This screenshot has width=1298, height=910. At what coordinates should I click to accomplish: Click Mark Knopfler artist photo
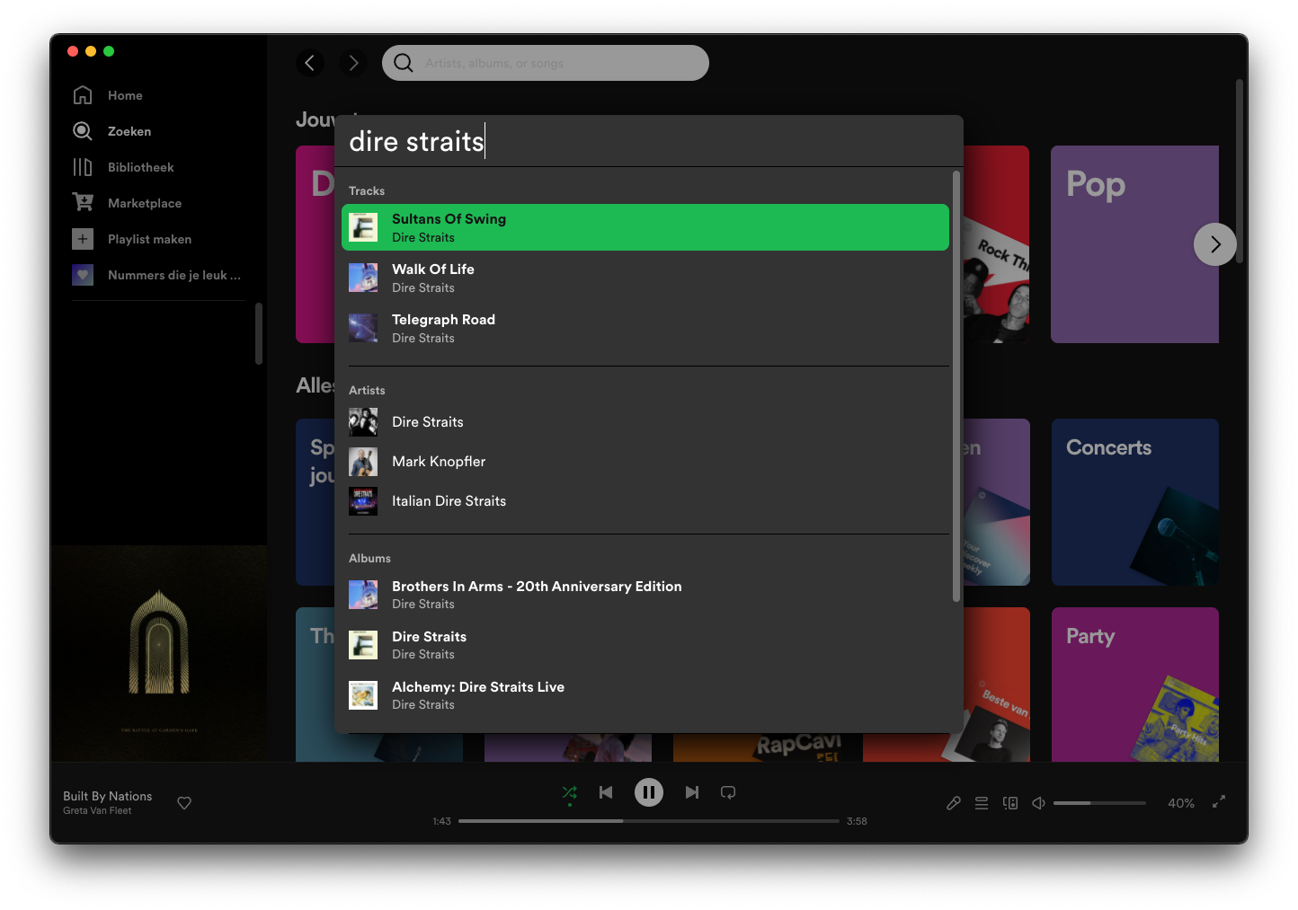pyautogui.click(x=363, y=462)
